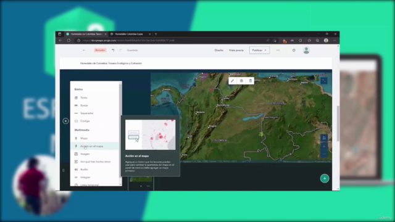Go back with the story builder arrow

pyautogui.click(x=84, y=51)
